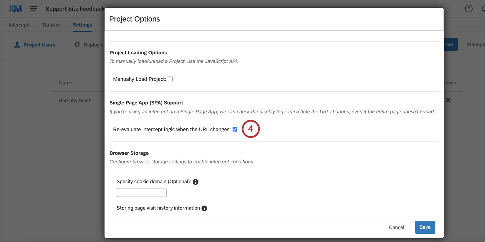Click the Manually Load Project label
Viewport: 485px width, 242px height.
click(140, 79)
